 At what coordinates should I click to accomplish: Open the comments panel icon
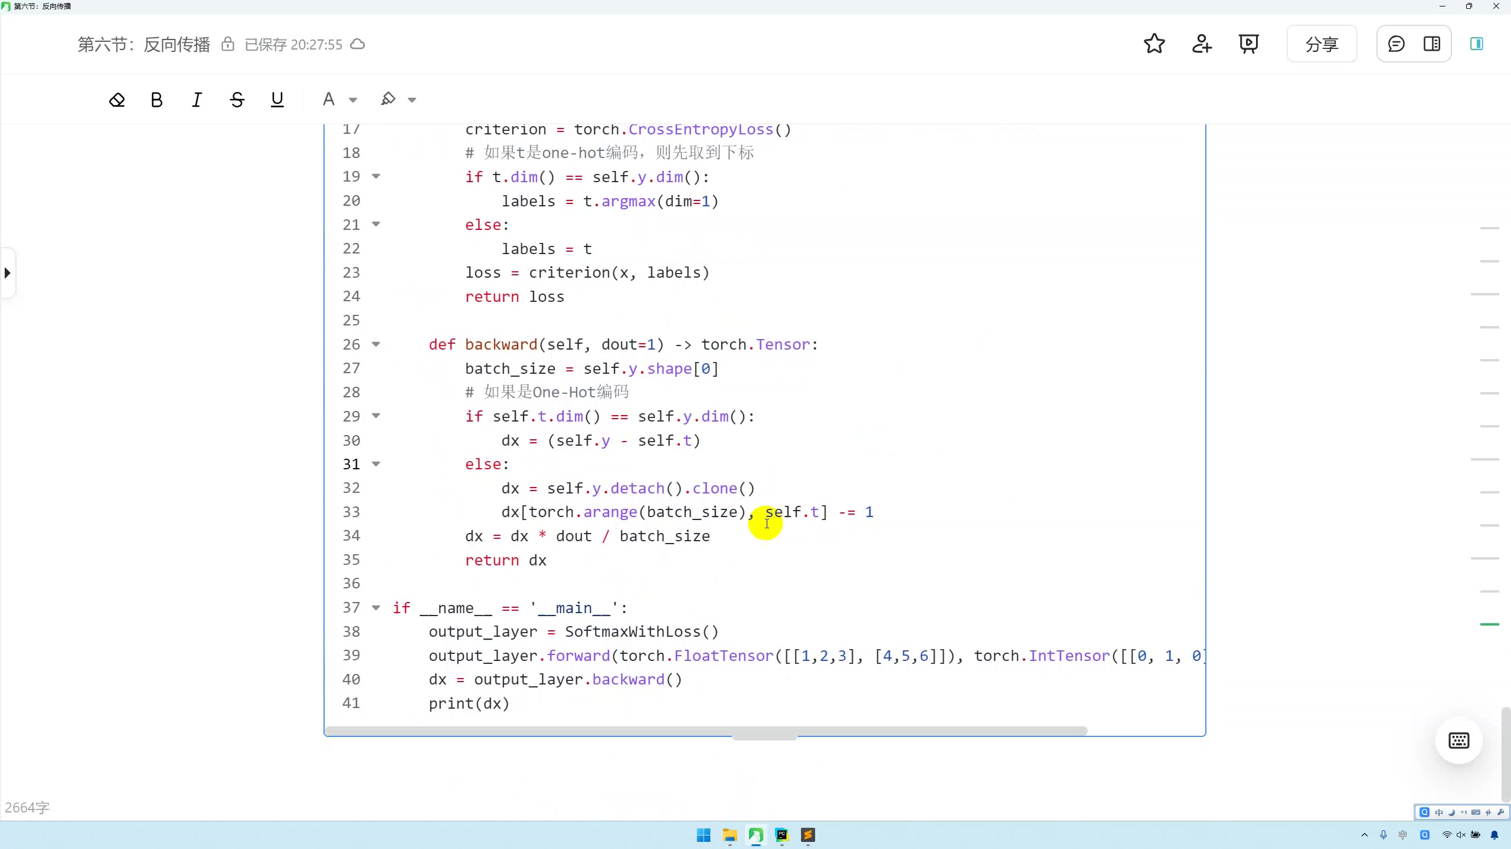pyautogui.click(x=1395, y=44)
